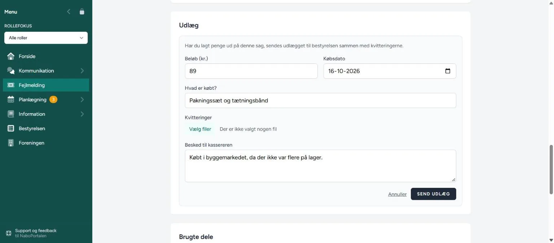
Task: Click the Planlægning calendar icon
Action: pyautogui.click(x=11, y=100)
